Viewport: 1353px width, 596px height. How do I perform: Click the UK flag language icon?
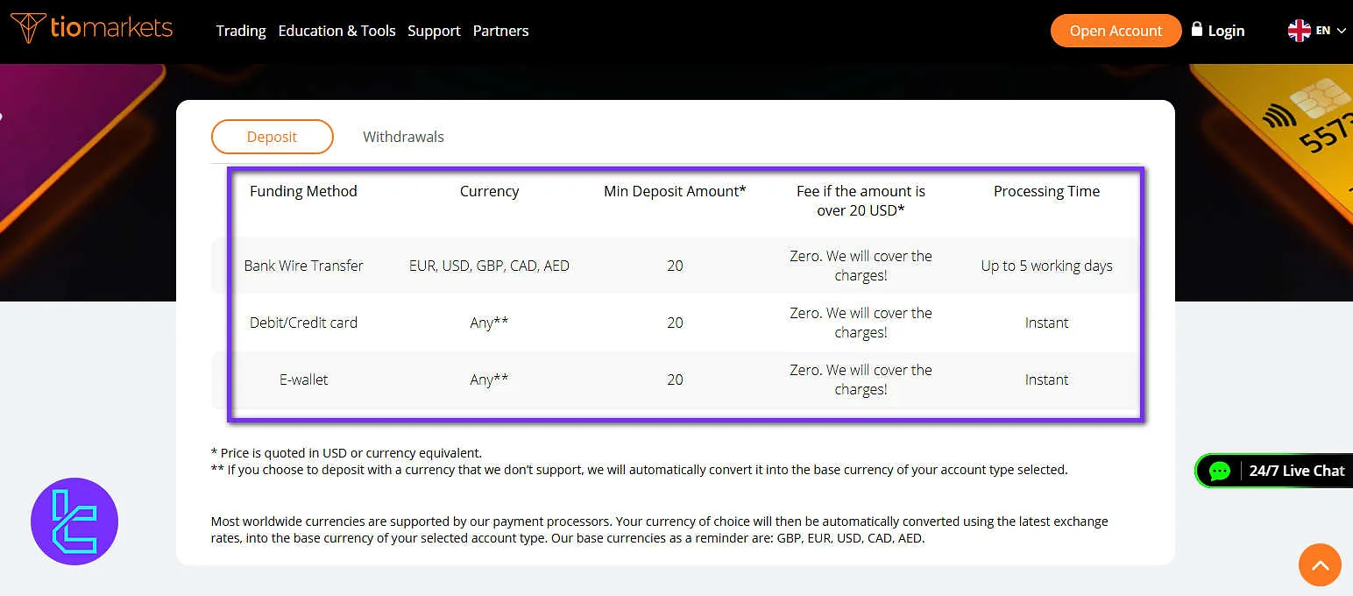[1300, 29]
